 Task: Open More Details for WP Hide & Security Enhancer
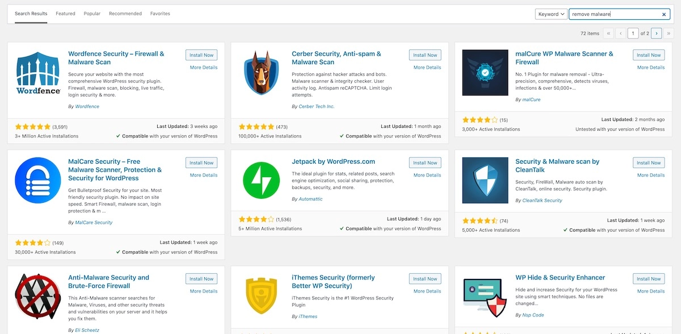pyautogui.click(x=651, y=291)
